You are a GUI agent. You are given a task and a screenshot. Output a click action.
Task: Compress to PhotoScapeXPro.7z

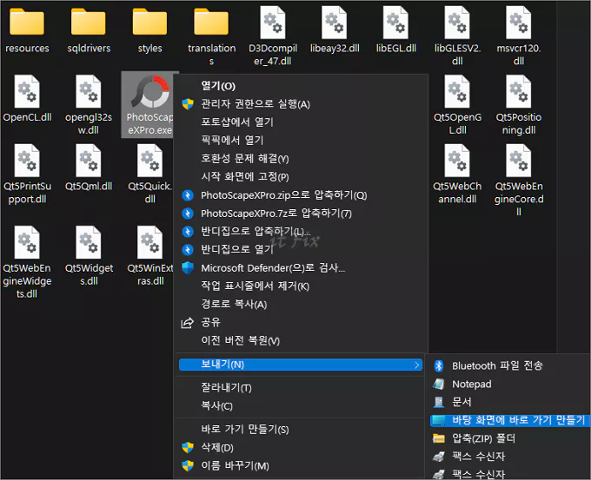tap(301, 214)
